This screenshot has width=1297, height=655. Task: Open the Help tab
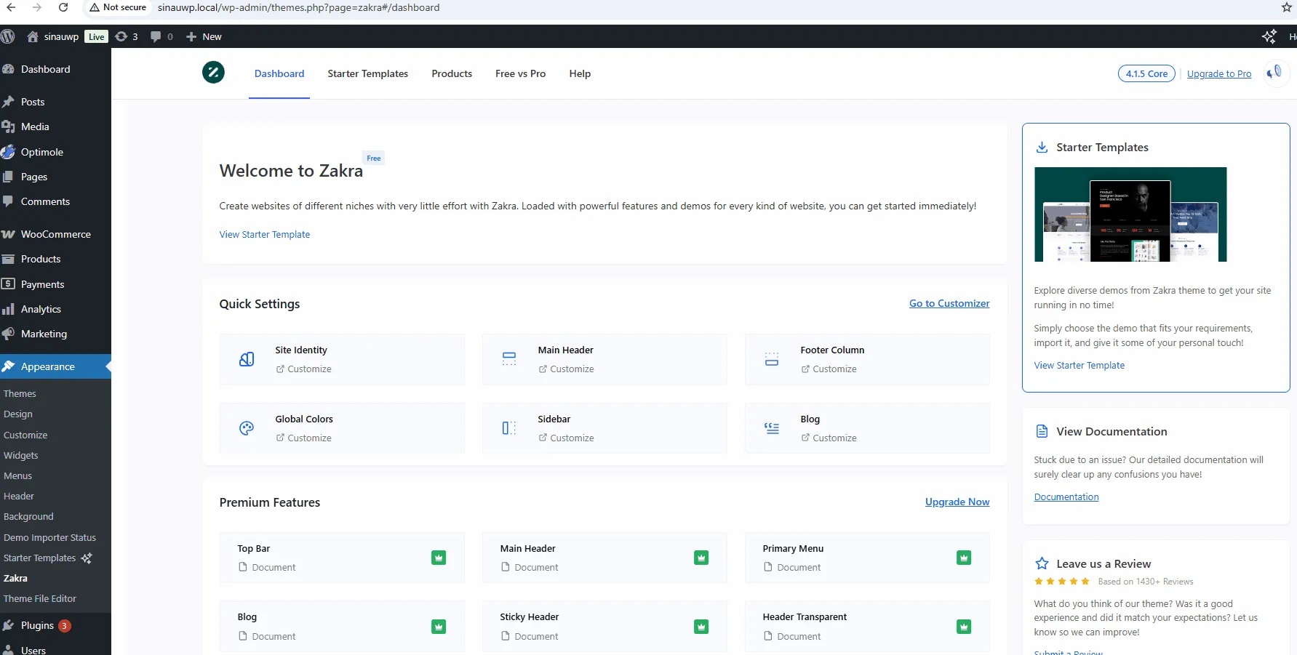[x=580, y=73]
